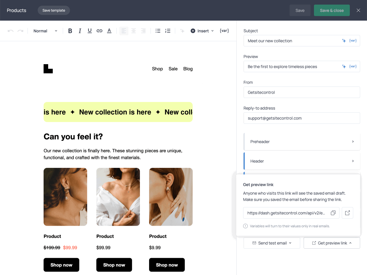Image resolution: width=367 pixels, height=275 pixels.
Task: Click the {var} variable button for Subject
Action: (353, 40)
